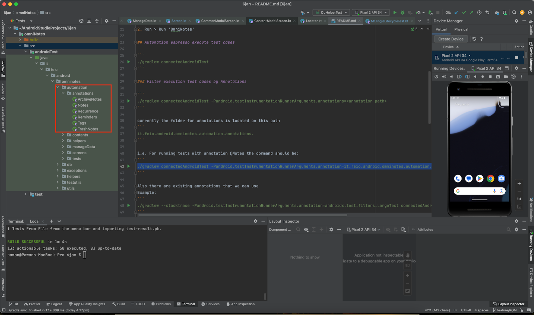Viewport: 534px width, 315px height.
Task: Toggle the Project tool window
Action: click(3, 69)
